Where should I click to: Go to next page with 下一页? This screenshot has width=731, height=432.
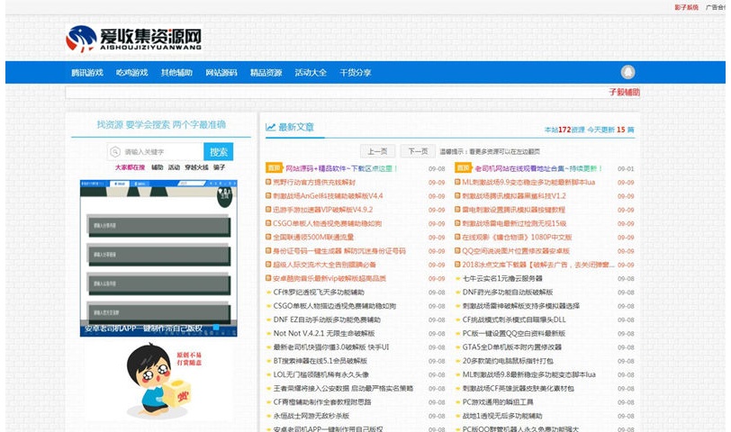(417, 151)
